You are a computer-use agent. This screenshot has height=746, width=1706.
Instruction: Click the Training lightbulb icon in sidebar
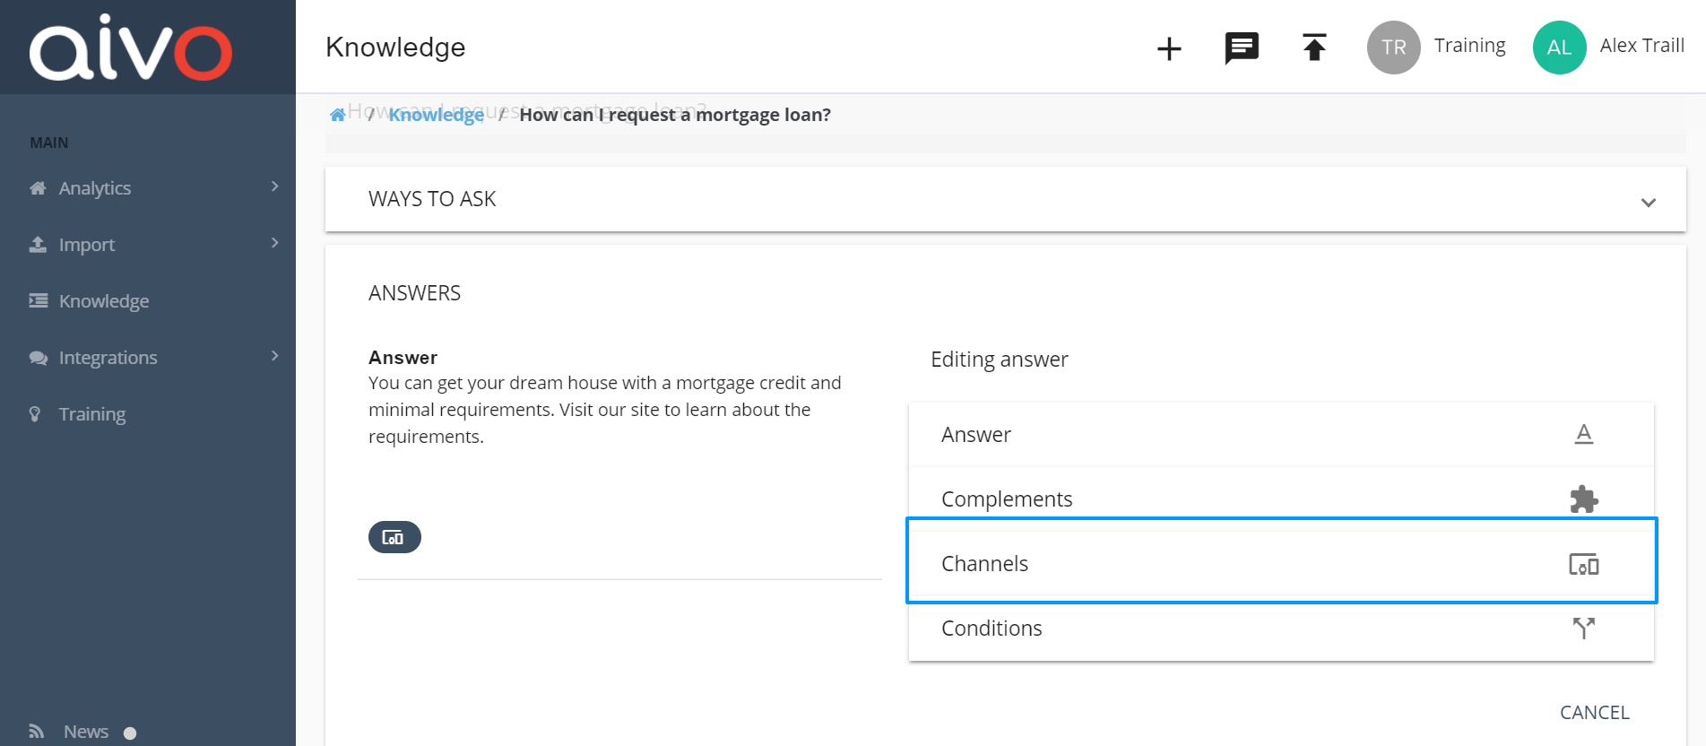(35, 413)
